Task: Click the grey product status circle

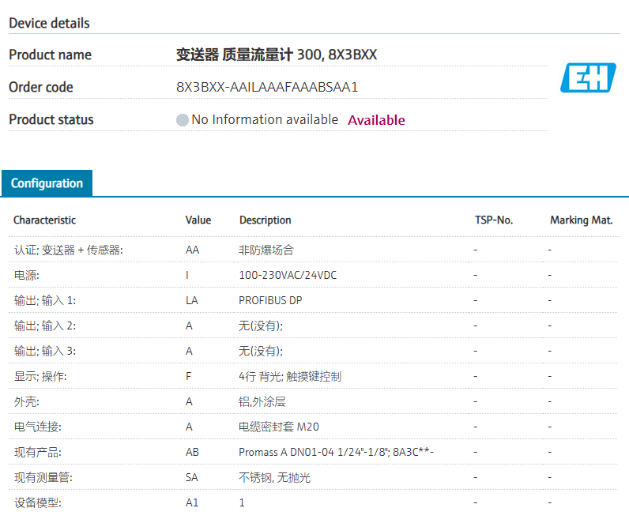Action: [183, 120]
